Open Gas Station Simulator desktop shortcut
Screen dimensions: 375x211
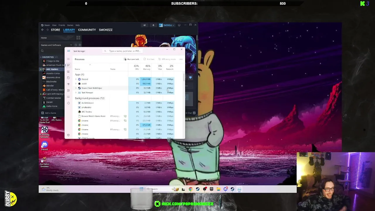click(x=45, y=162)
